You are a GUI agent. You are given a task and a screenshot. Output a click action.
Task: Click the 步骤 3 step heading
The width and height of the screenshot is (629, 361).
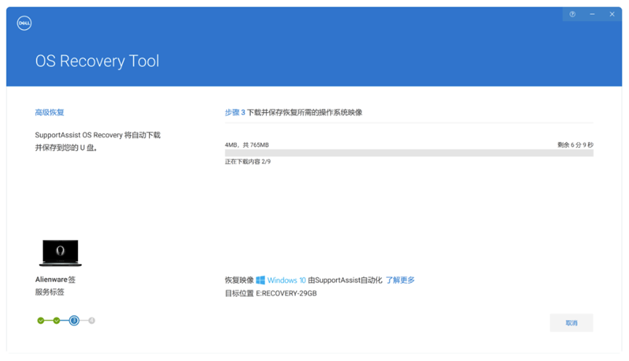(x=235, y=112)
